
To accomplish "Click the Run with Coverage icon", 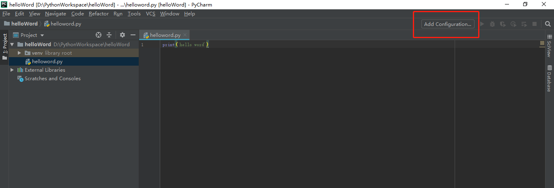I will (x=503, y=24).
